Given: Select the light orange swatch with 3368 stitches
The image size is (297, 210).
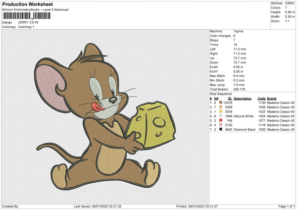Looking at the screenshot, I should pos(221,107).
